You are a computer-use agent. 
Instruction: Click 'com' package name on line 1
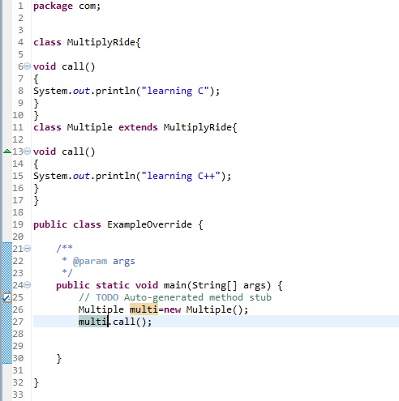click(87, 6)
